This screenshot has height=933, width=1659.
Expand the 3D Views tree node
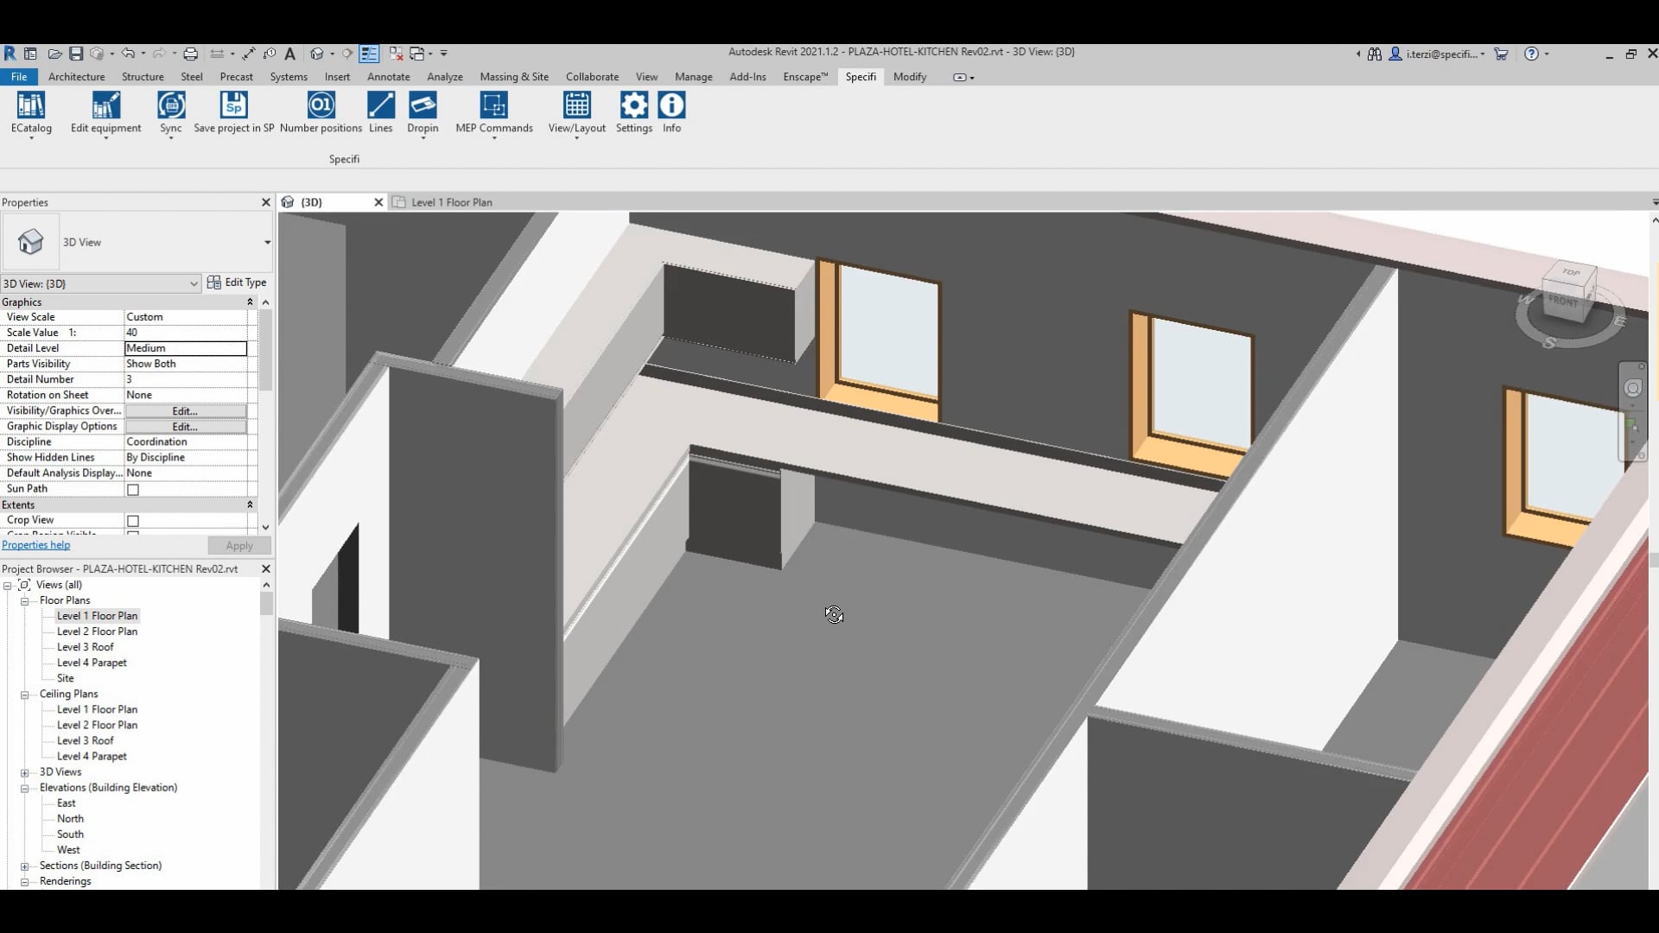[x=25, y=773]
